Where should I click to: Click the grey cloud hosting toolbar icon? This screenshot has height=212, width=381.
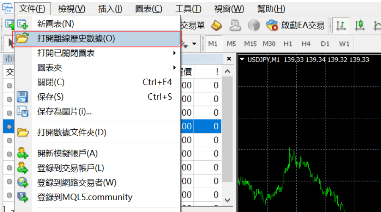pos(235,25)
